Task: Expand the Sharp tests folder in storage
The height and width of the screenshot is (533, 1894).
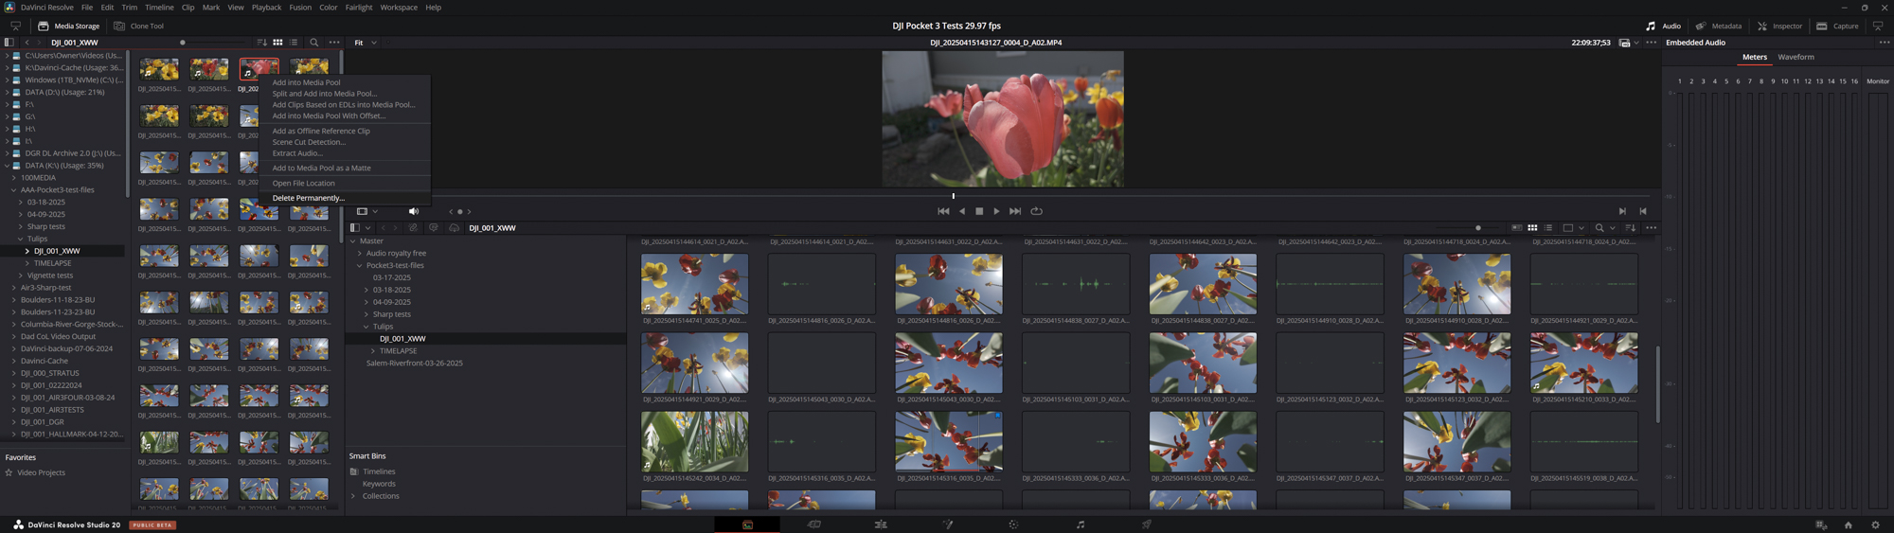Action: (x=21, y=227)
